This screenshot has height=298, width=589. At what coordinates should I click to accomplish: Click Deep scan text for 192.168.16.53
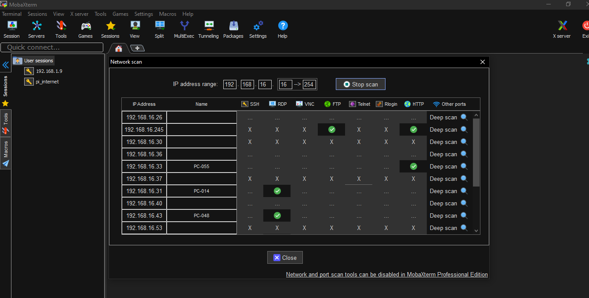[x=443, y=228]
